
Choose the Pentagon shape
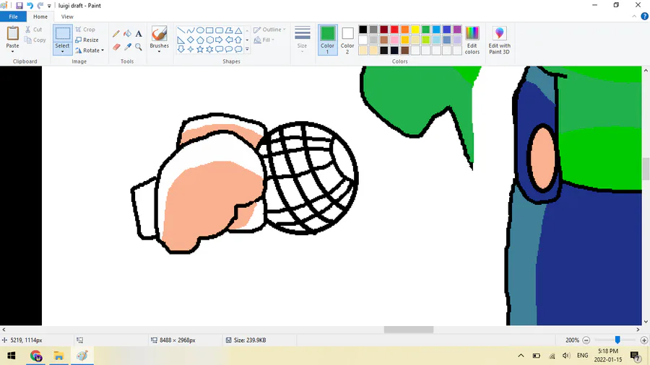point(200,40)
